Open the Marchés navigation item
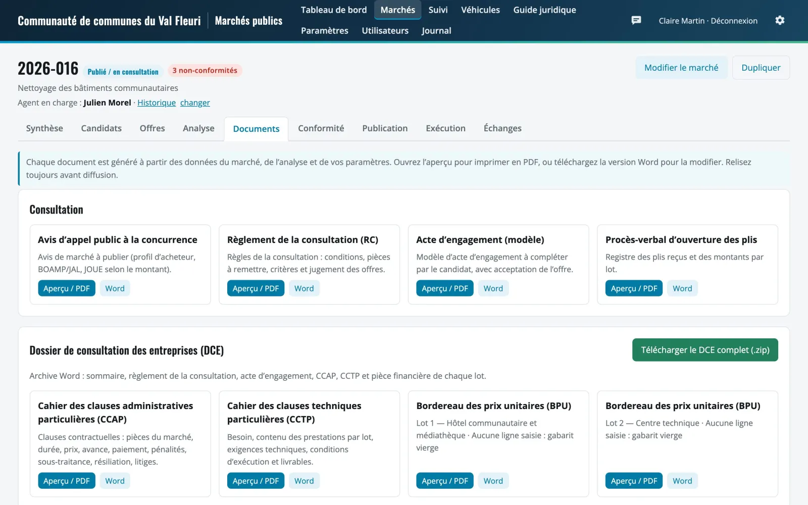The width and height of the screenshot is (808, 505). point(397,10)
